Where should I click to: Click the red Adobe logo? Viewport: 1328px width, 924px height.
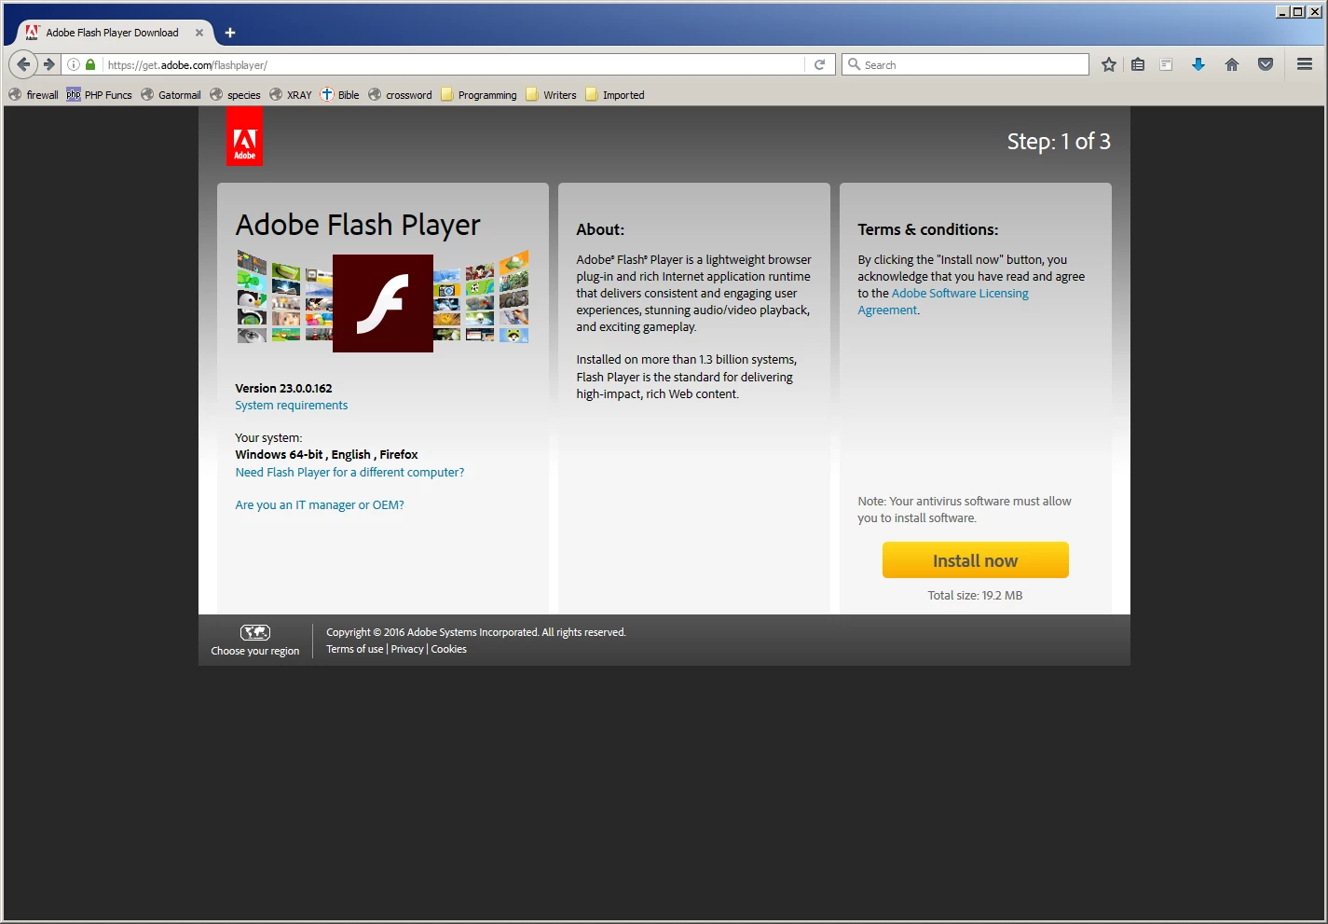[x=244, y=136]
